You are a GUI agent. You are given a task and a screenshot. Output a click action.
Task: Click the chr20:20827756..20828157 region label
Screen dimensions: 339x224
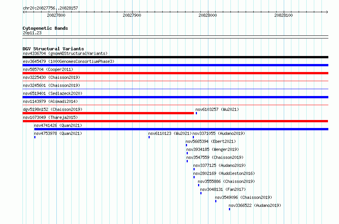coord(50,8)
